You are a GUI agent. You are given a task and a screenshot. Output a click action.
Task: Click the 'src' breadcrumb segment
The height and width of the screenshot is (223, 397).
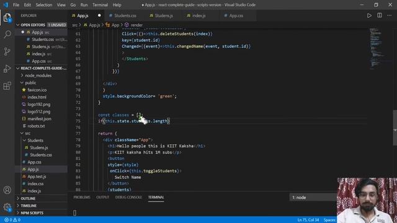[x=74, y=25]
